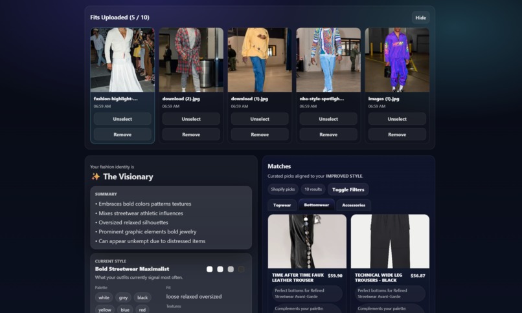Click The Visionary identity heading
522x313 pixels.
coord(128,177)
